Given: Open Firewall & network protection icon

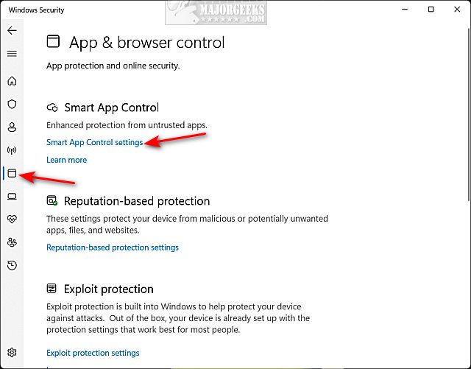Looking at the screenshot, I should click(x=12, y=150).
